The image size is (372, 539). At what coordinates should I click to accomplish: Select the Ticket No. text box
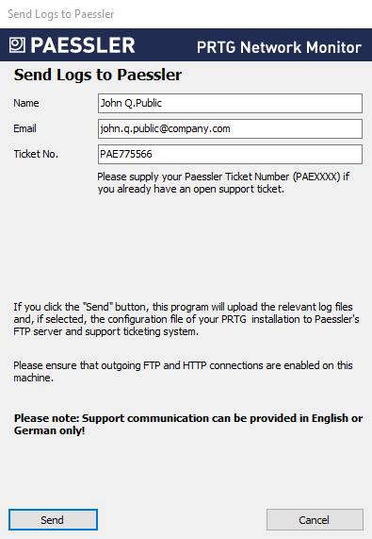tap(230, 154)
